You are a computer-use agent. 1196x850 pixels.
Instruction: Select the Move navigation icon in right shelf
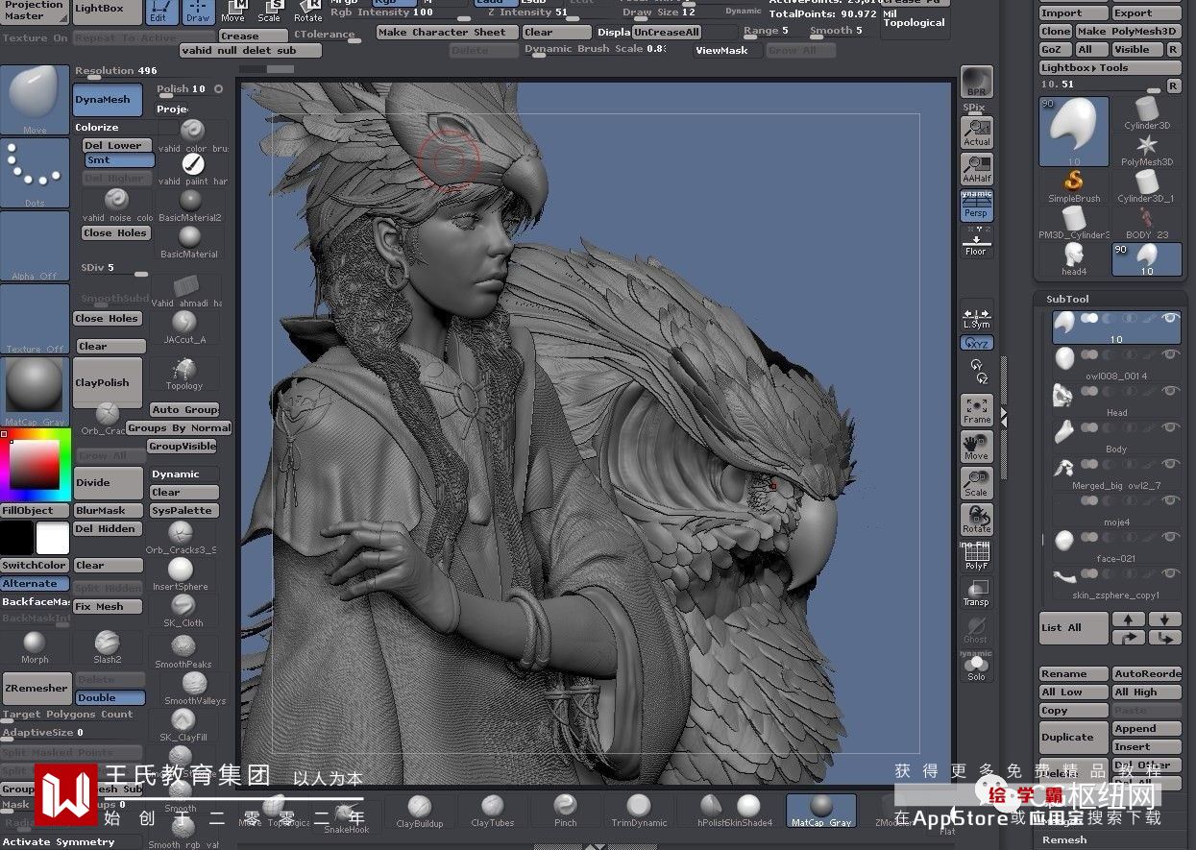[977, 447]
